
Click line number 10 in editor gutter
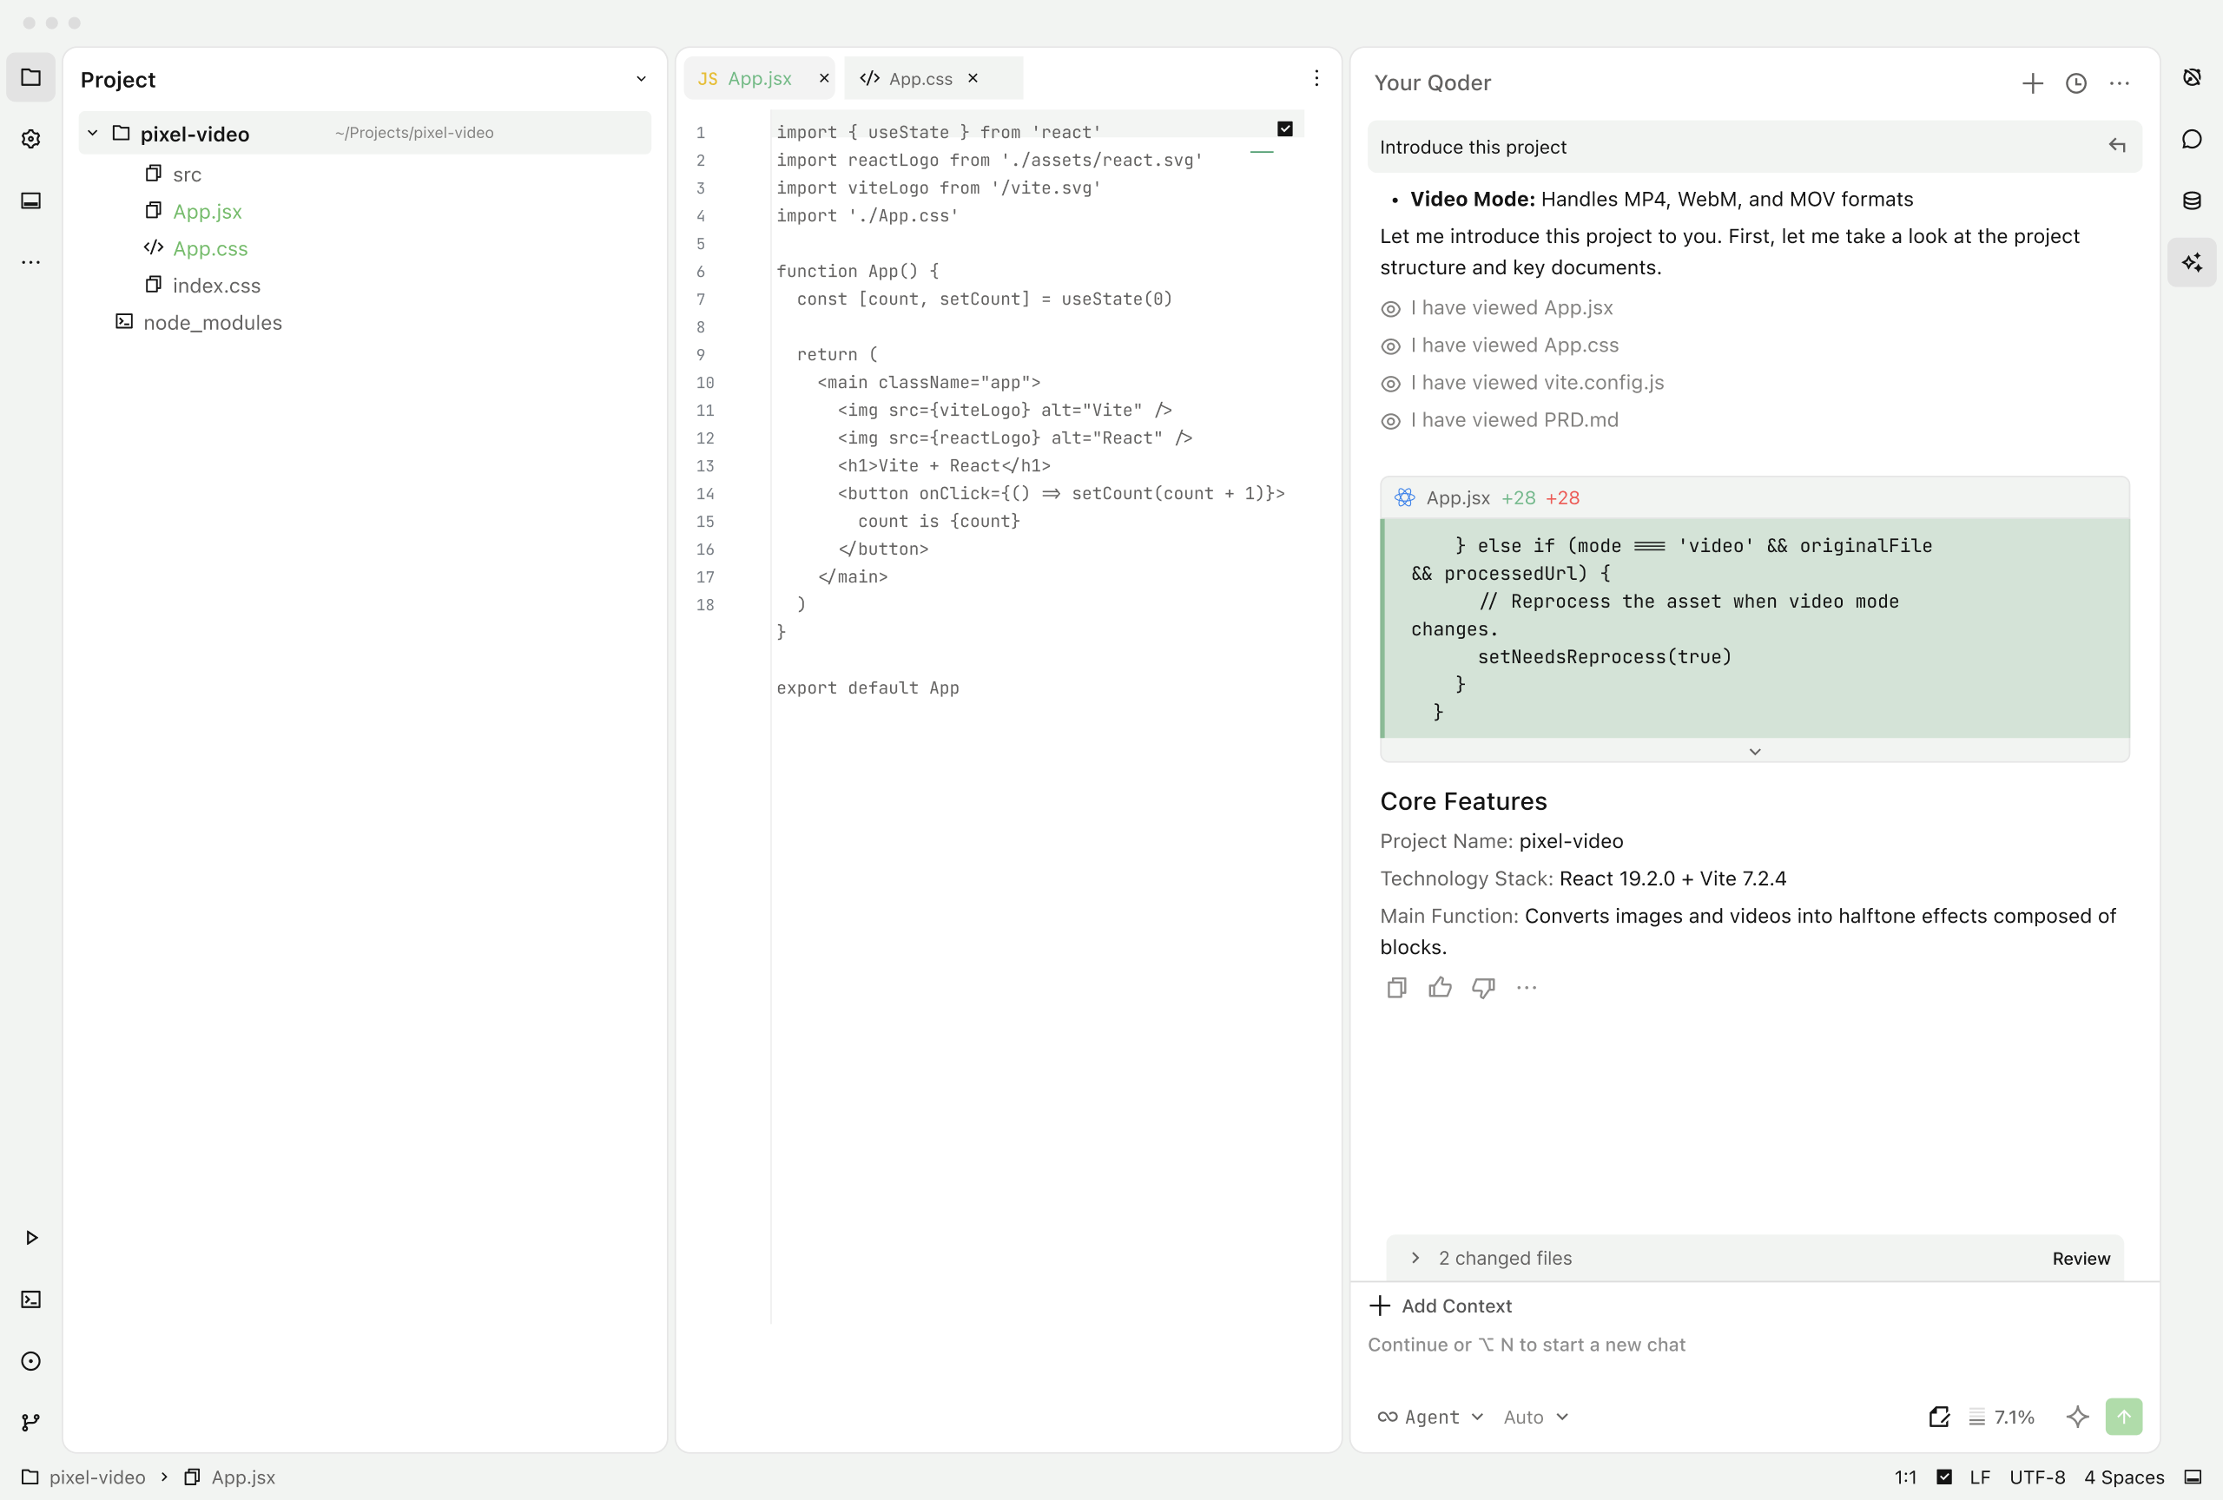(705, 383)
